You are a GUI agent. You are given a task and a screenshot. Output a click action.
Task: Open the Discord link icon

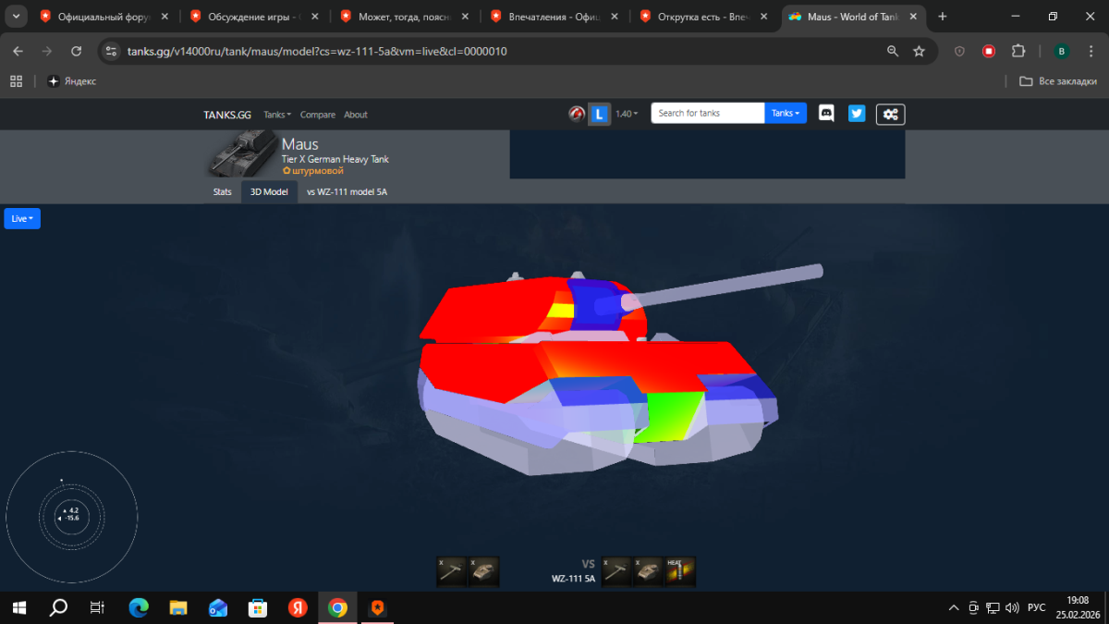(826, 114)
